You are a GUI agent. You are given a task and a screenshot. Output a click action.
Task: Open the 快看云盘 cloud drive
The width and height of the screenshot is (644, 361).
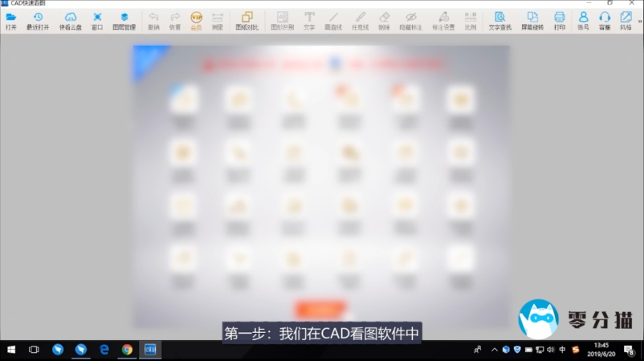tap(70, 21)
